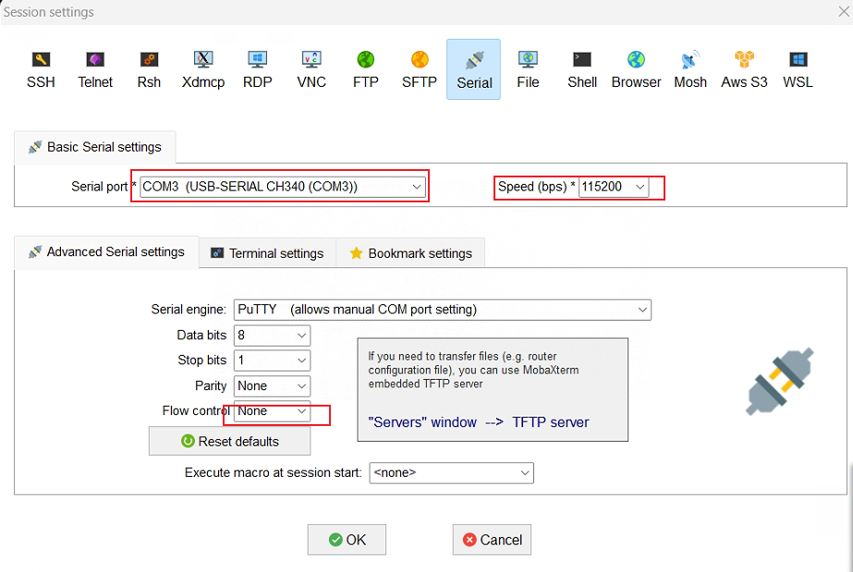The height and width of the screenshot is (572, 853).
Task: Open the RDP session type
Action: [258, 69]
